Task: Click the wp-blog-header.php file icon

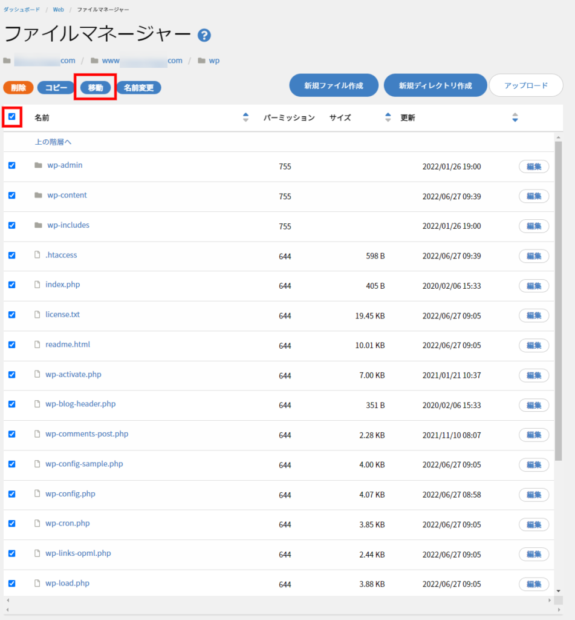Action: pos(37,404)
